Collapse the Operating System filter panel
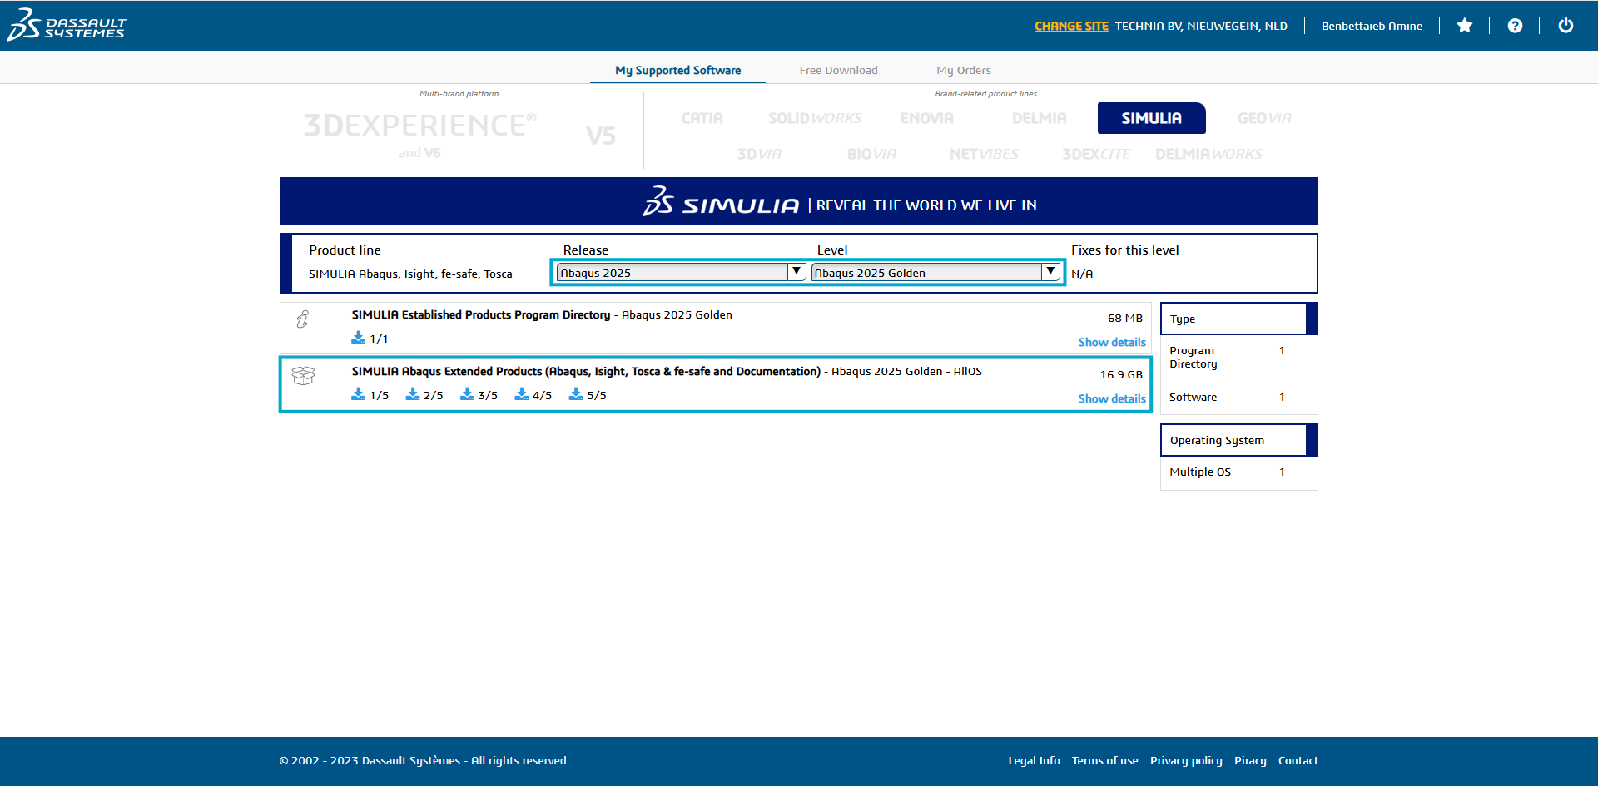 (1216, 440)
